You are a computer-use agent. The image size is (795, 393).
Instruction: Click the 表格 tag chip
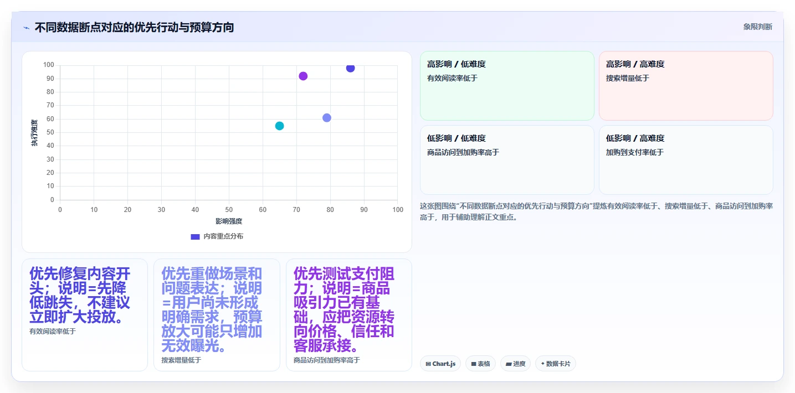click(x=480, y=364)
